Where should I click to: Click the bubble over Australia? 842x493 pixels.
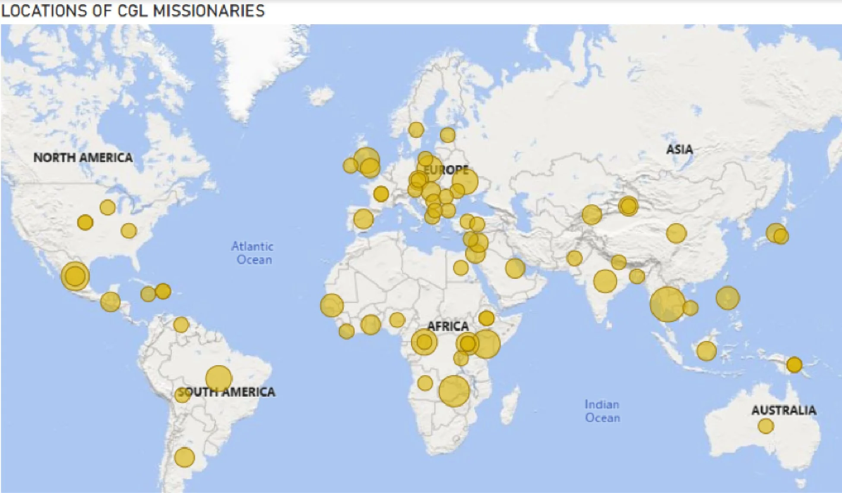765,426
